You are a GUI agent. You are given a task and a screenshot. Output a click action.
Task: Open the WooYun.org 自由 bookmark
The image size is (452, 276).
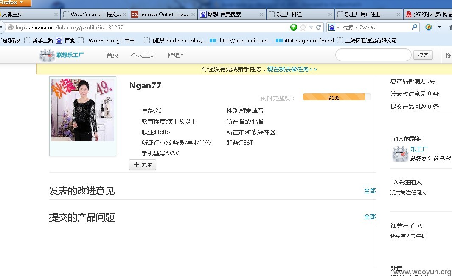[x=109, y=41]
